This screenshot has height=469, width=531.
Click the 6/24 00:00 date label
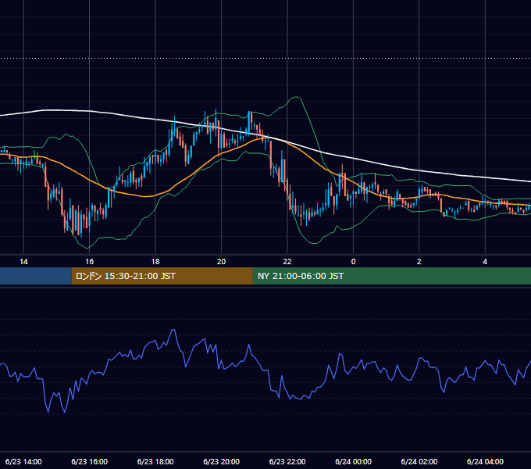353,461
